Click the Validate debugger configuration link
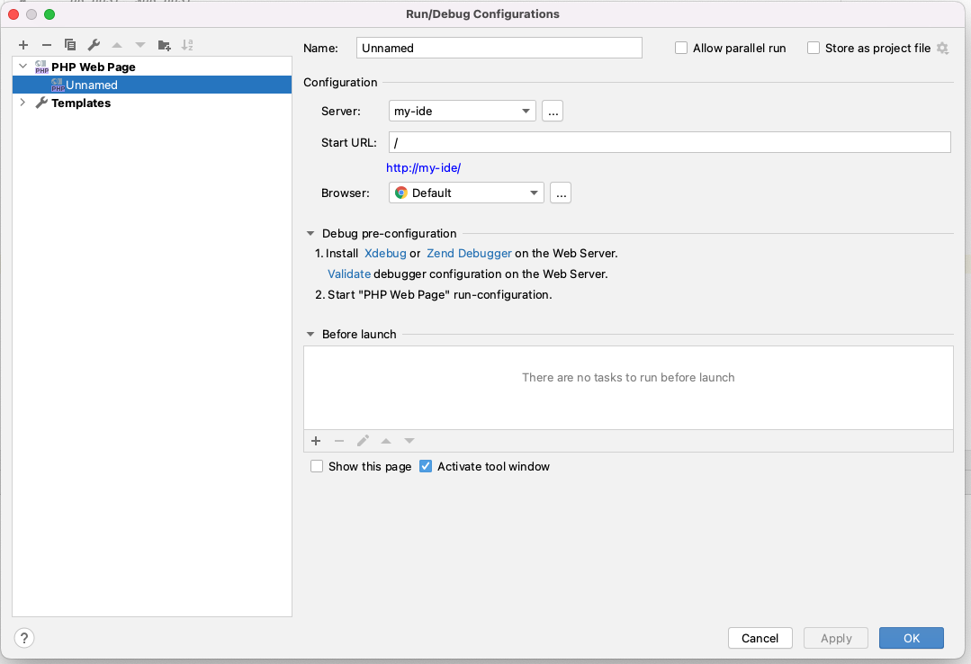This screenshot has height=664, width=971. tap(349, 274)
